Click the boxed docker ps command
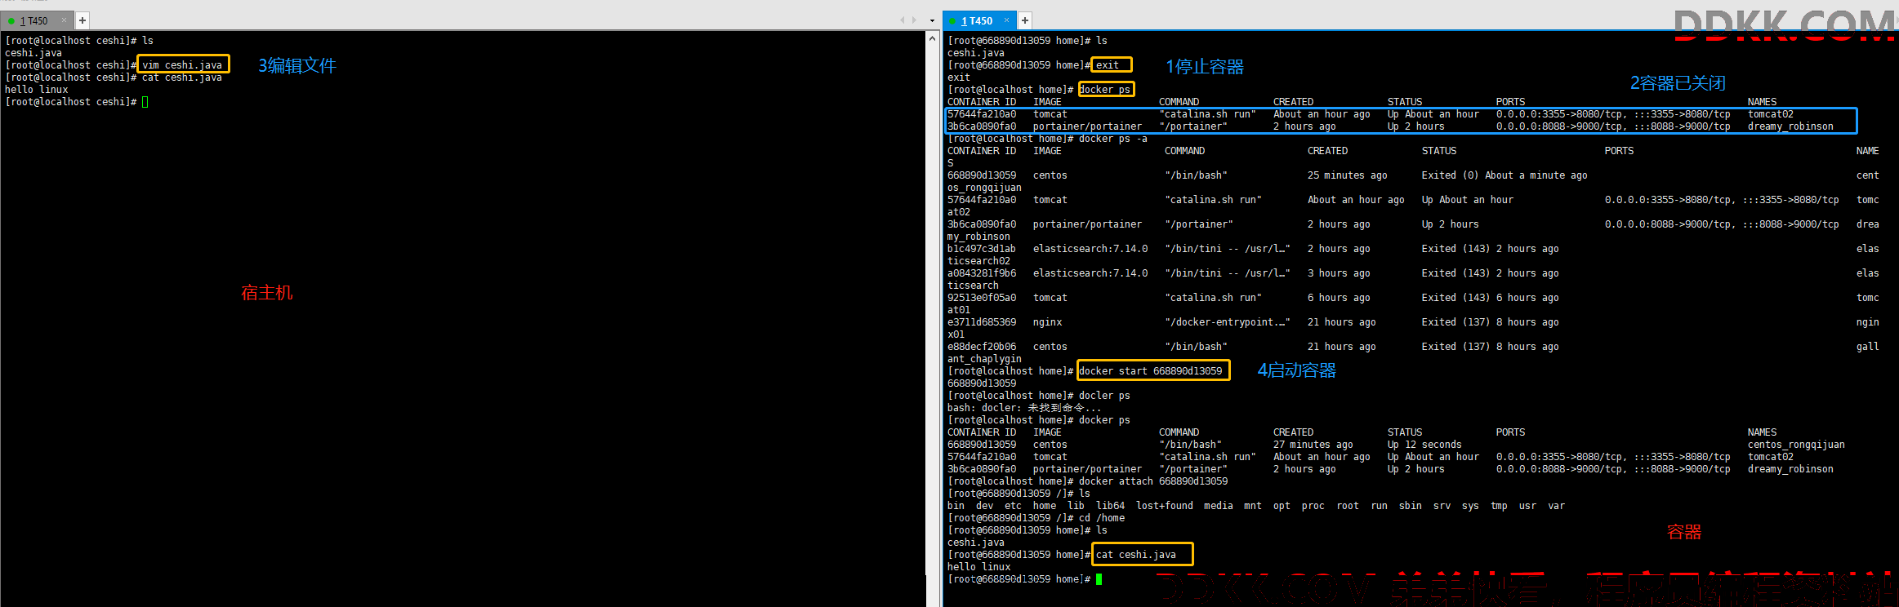Screen dimensions: 1899x607 click(1106, 89)
